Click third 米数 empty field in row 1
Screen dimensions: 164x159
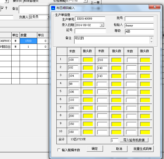pos(132,60)
